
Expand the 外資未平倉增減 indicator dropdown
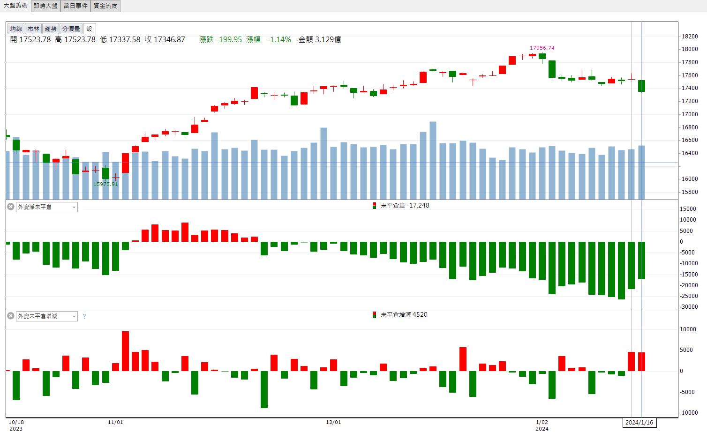[x=47, y=316]
